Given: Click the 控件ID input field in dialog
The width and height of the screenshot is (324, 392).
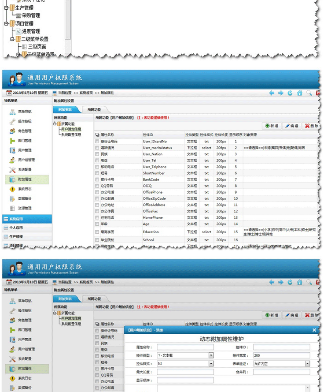Looking at the screenshot, I should coord(282,347).
